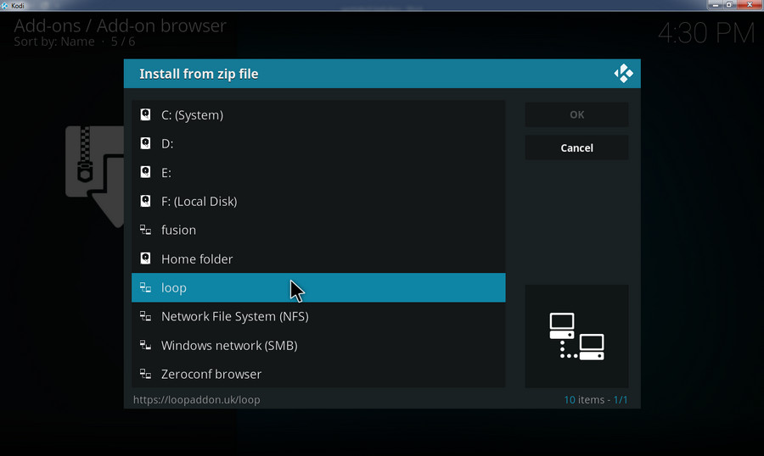This screenshot has height=456, width=764.
Task: Click the OK button
Action: tap(576, 114)
